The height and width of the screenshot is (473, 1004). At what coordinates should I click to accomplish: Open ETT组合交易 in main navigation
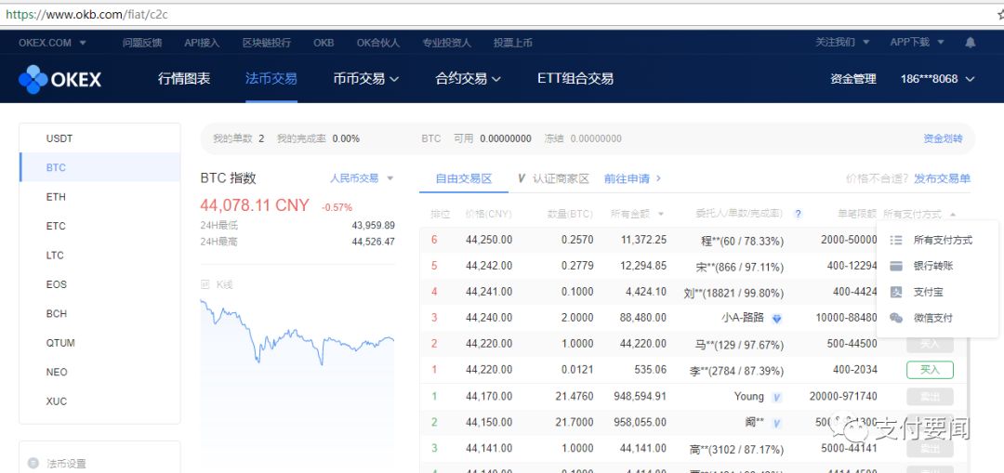pos(575,79)
